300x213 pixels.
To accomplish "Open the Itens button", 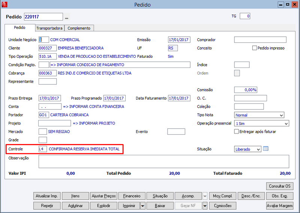I will coord(75,196).
